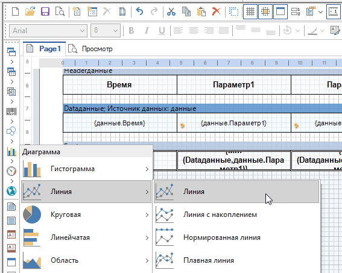The width and height of the screenshot is (342, 273).
Task: Cut selection using scissors icon
Action: (x=171, y=11)
